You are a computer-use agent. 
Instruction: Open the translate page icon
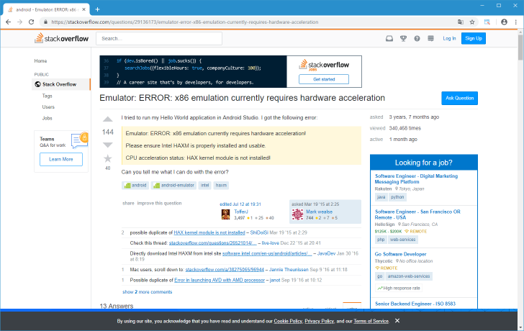(x=461, y=22)
